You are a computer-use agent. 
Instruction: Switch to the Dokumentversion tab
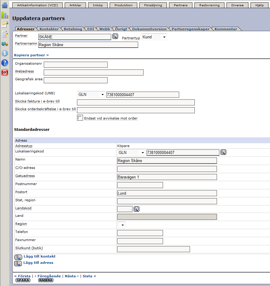click(149, 29)
